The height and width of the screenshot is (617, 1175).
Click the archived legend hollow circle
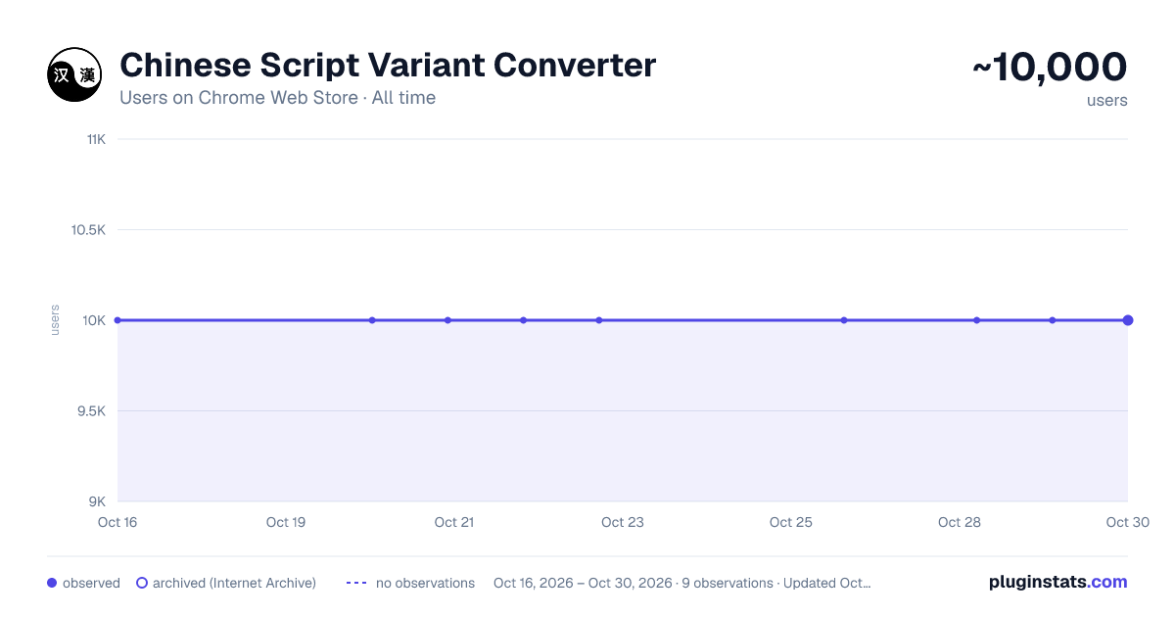point(142,583)
